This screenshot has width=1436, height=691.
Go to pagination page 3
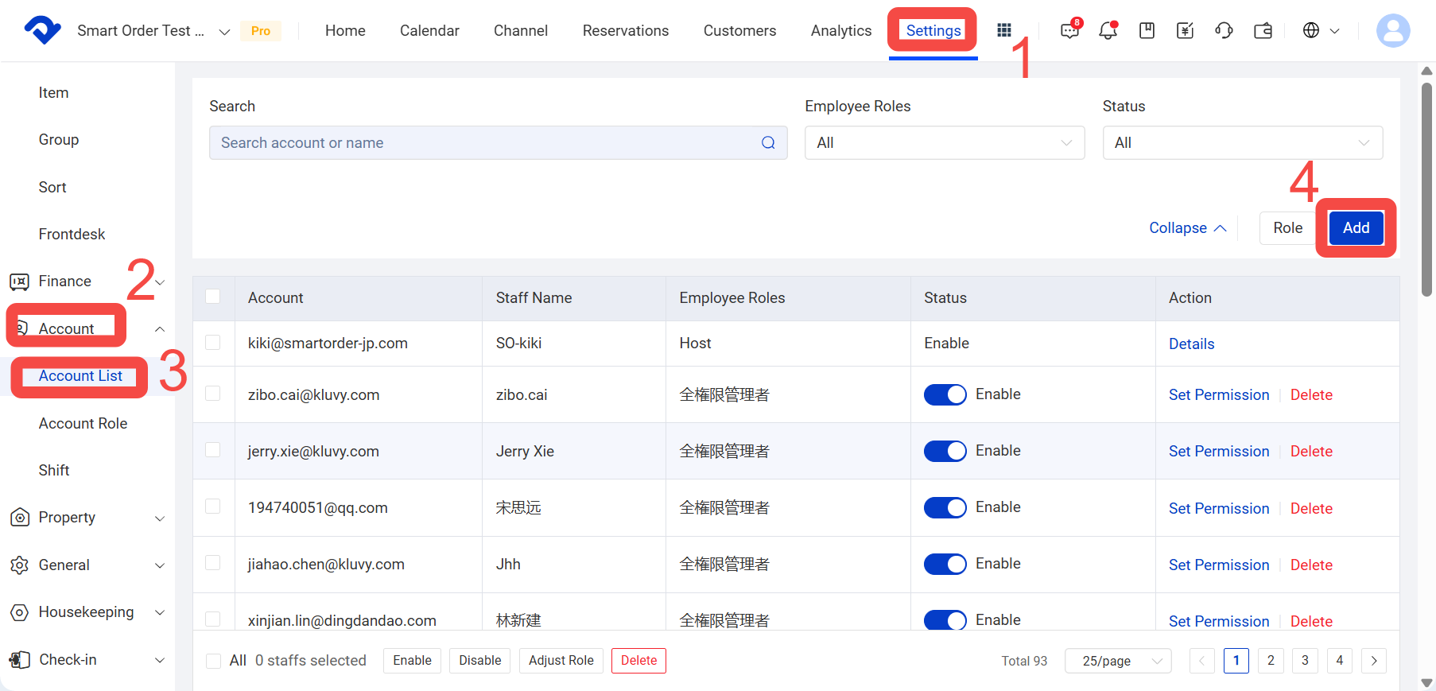[x=1305, y=661]
